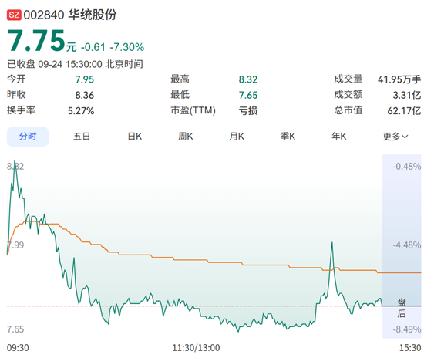424x358 pixels.
Task: Click the day low value 7.65 in stats
Action: [248, 95]
